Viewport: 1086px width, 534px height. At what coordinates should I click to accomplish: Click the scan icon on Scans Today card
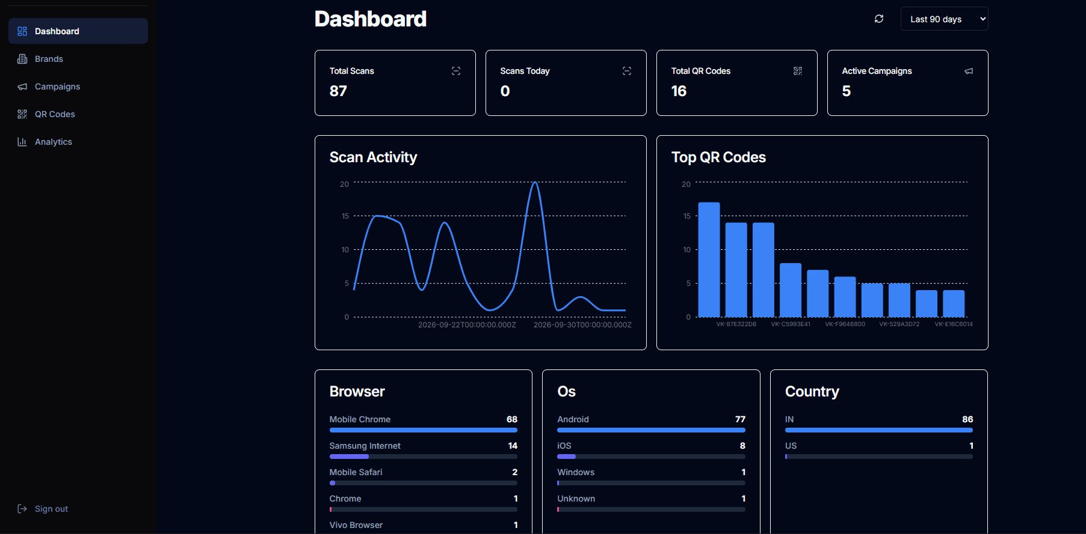[x=627, y=71]
